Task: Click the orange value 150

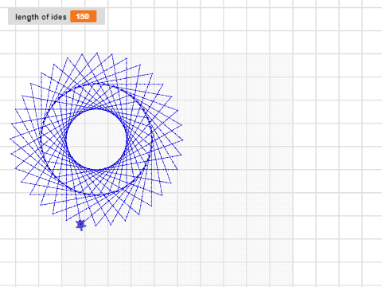Action: (83, 17)
